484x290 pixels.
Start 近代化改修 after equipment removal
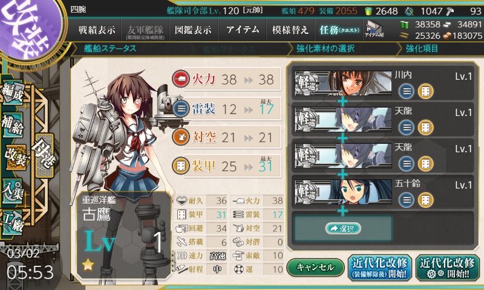coord(380,268)
